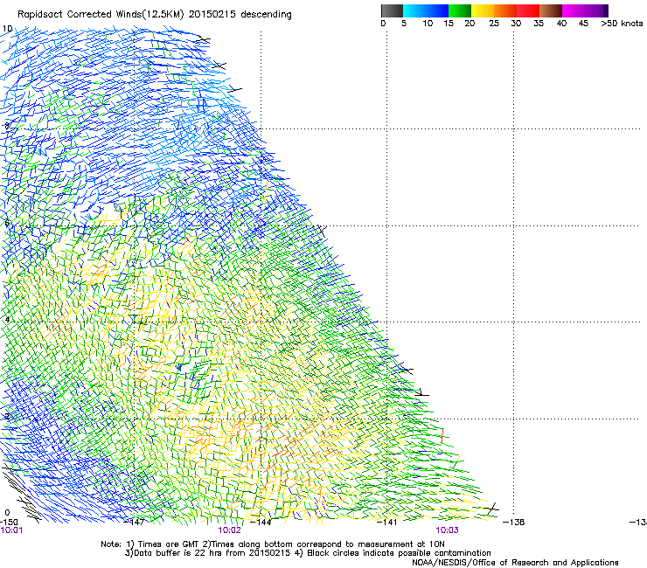Click the brown 35-40 knots legend swatch
Screen dimensions: 647x568
pyautogui.click(x=551, y=10)
